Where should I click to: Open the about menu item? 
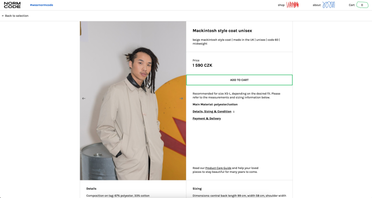click(x=317, y=5)
